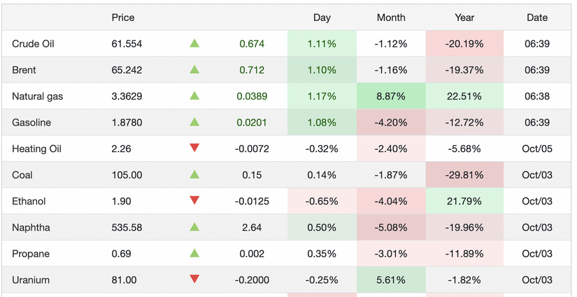Click the green up arrow for Naphtha
Screen dimensions: 577x297
tap(194, 227)
